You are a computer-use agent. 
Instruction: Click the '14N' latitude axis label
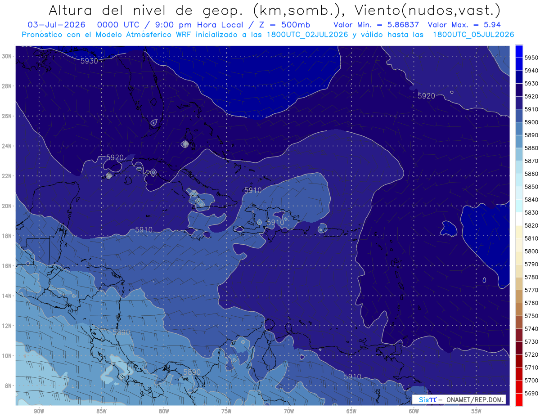coord(7,296)
